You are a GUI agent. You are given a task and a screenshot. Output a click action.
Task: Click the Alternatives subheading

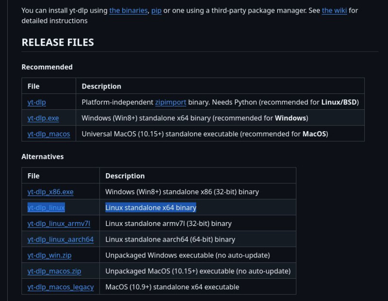pos(43,157)
